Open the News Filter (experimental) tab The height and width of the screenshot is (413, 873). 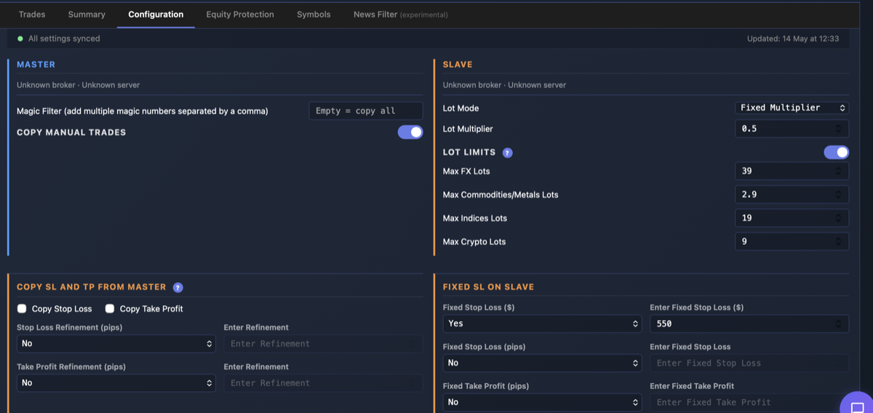(x=401, y=15)
